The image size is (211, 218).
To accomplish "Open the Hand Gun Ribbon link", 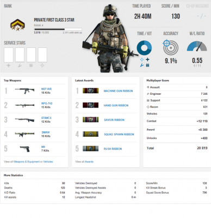I will coord(116,105).
